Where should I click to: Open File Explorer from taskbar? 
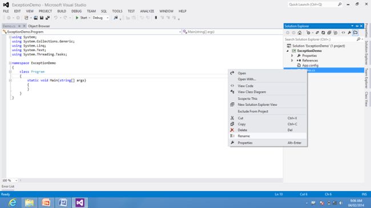[x=29, y=202]
